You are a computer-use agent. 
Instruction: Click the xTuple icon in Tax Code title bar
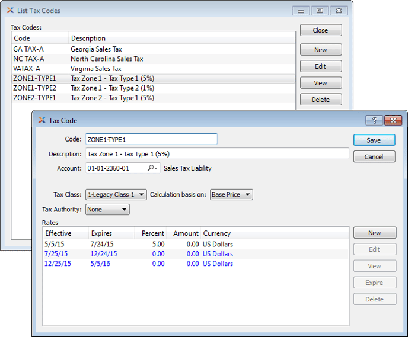[x=42, y=120]
